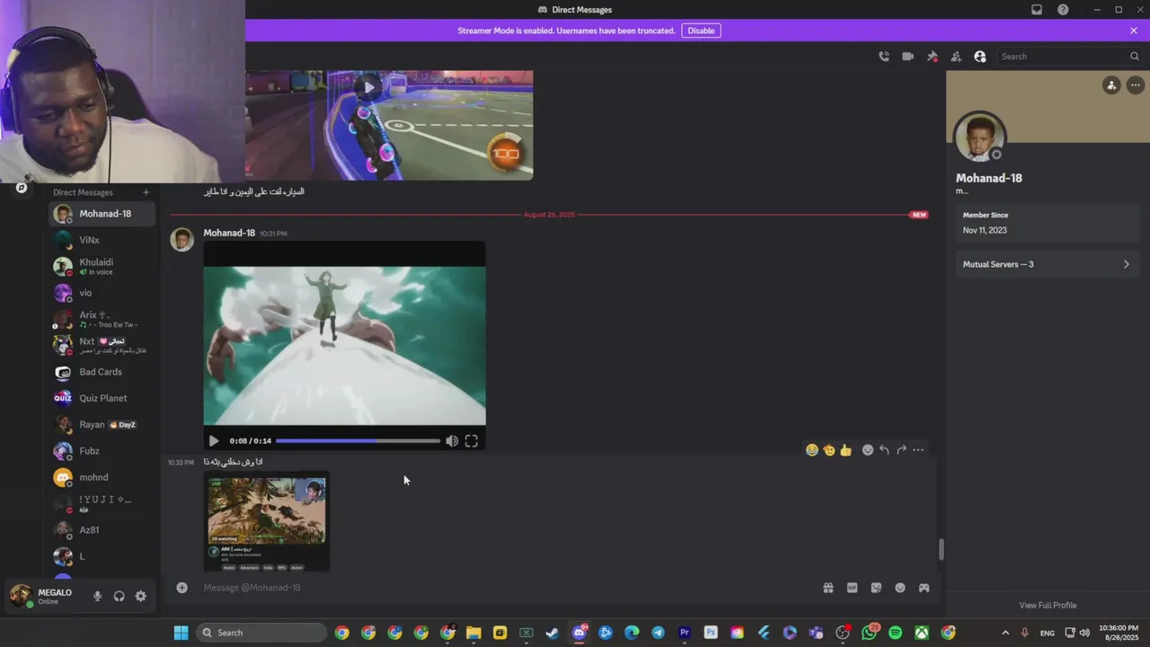Image resolution: width=1150 pixels, height=647 pixels.
Task: Create a new DM with the plus icon
Action: [146, 192]
